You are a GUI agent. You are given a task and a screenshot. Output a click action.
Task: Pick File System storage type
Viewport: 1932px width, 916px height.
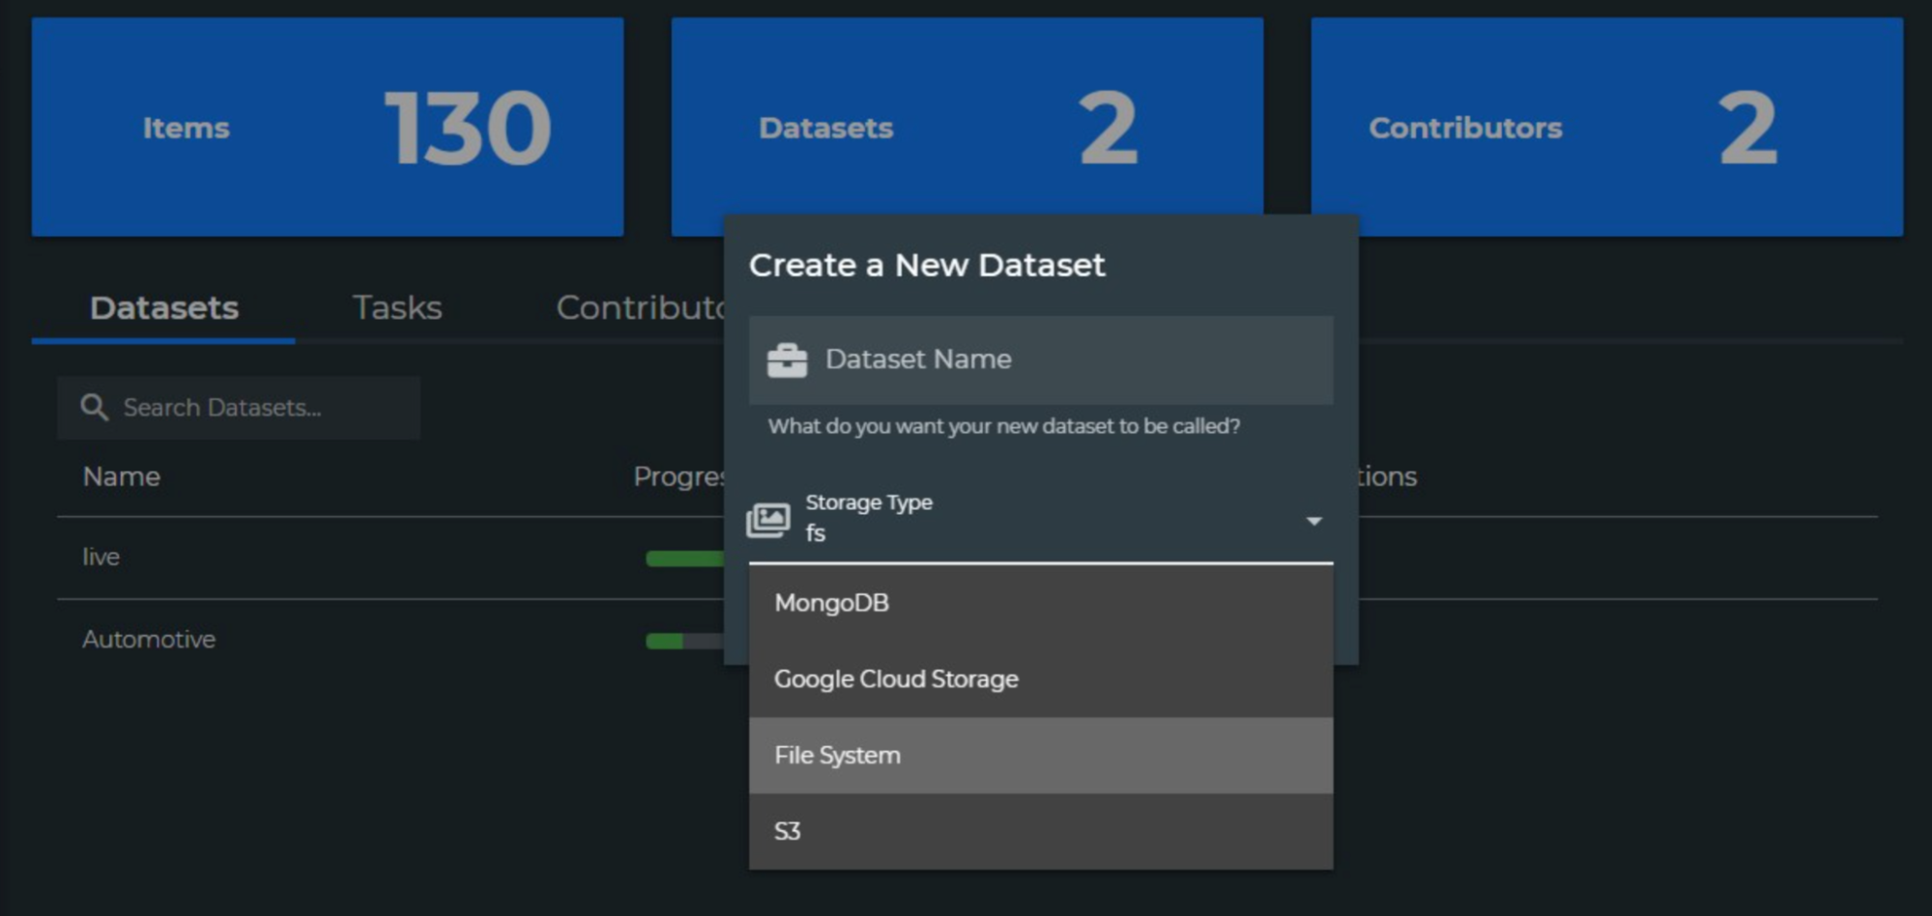(x=1041, y=756)
